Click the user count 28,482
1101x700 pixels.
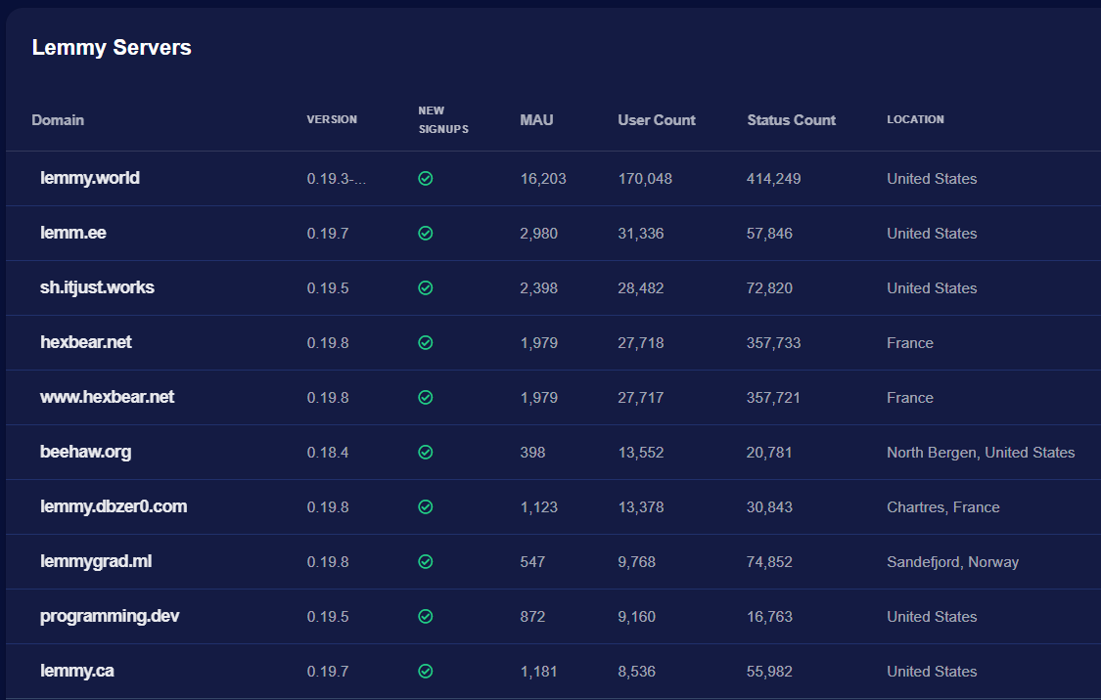640,288
